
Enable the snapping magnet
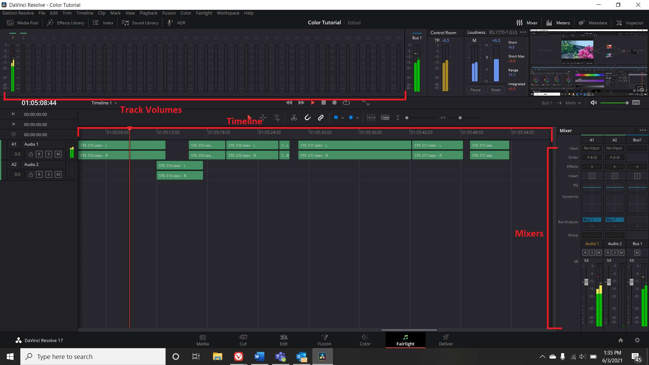pos(307,118)
